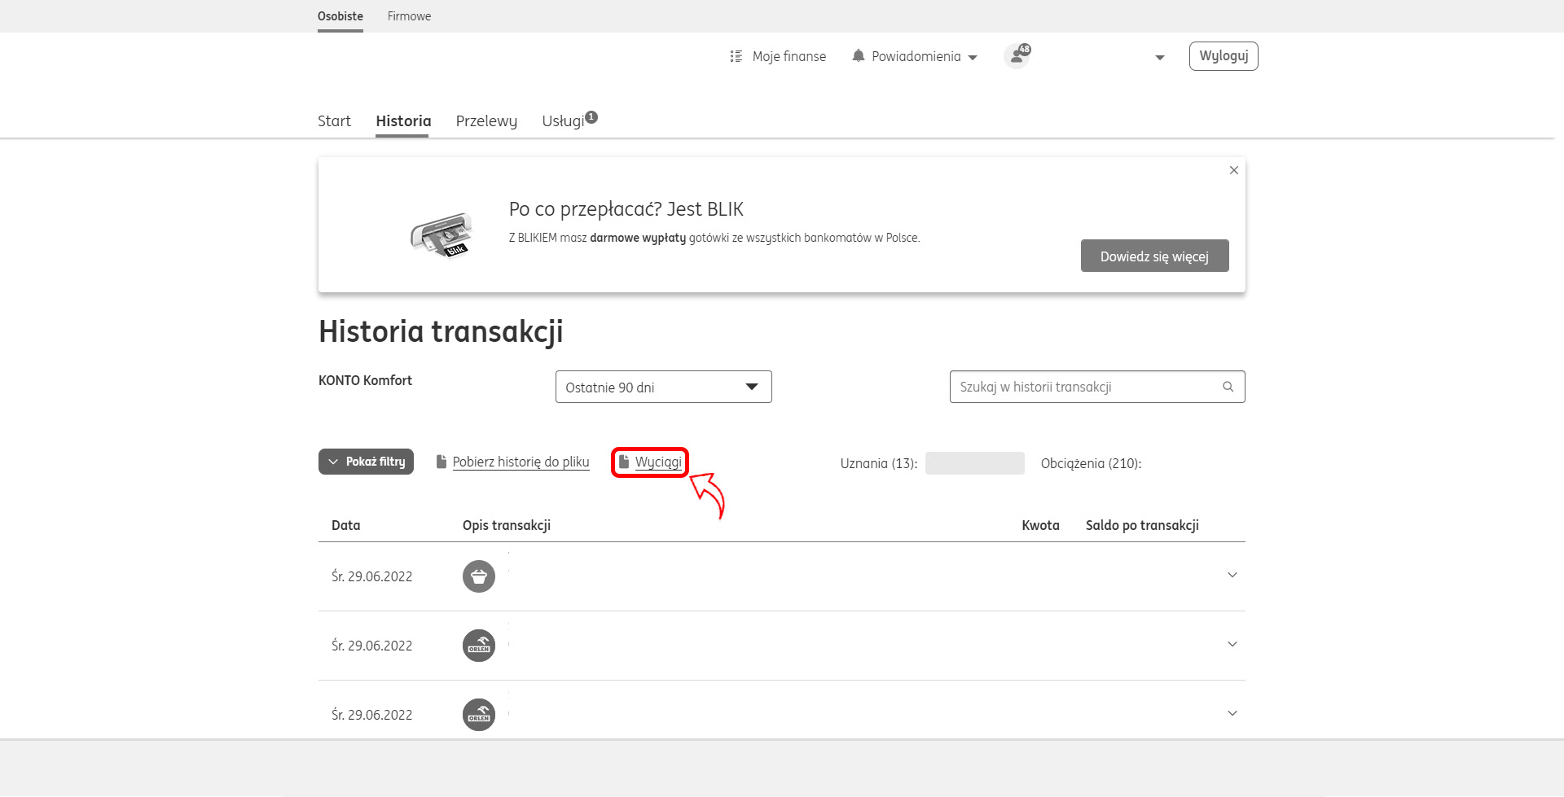Click the user profile avatar icon
1564x797 pixels.
point(1016,56)
